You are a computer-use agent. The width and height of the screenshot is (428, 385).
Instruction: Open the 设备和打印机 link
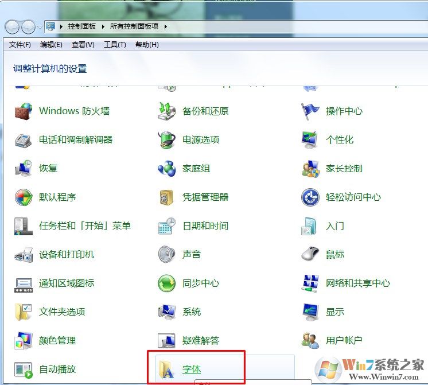click(x=67, y=255)
